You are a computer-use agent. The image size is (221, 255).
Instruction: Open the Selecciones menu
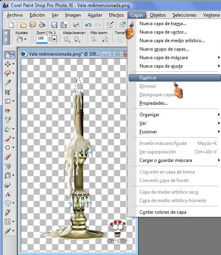point(184,15)
